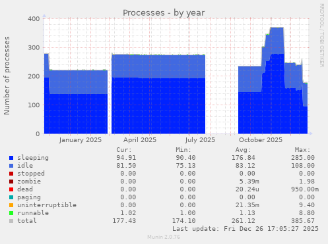Click the 100 y-axis value
Viewport: 328px width, 244px height.
[34, 105]
